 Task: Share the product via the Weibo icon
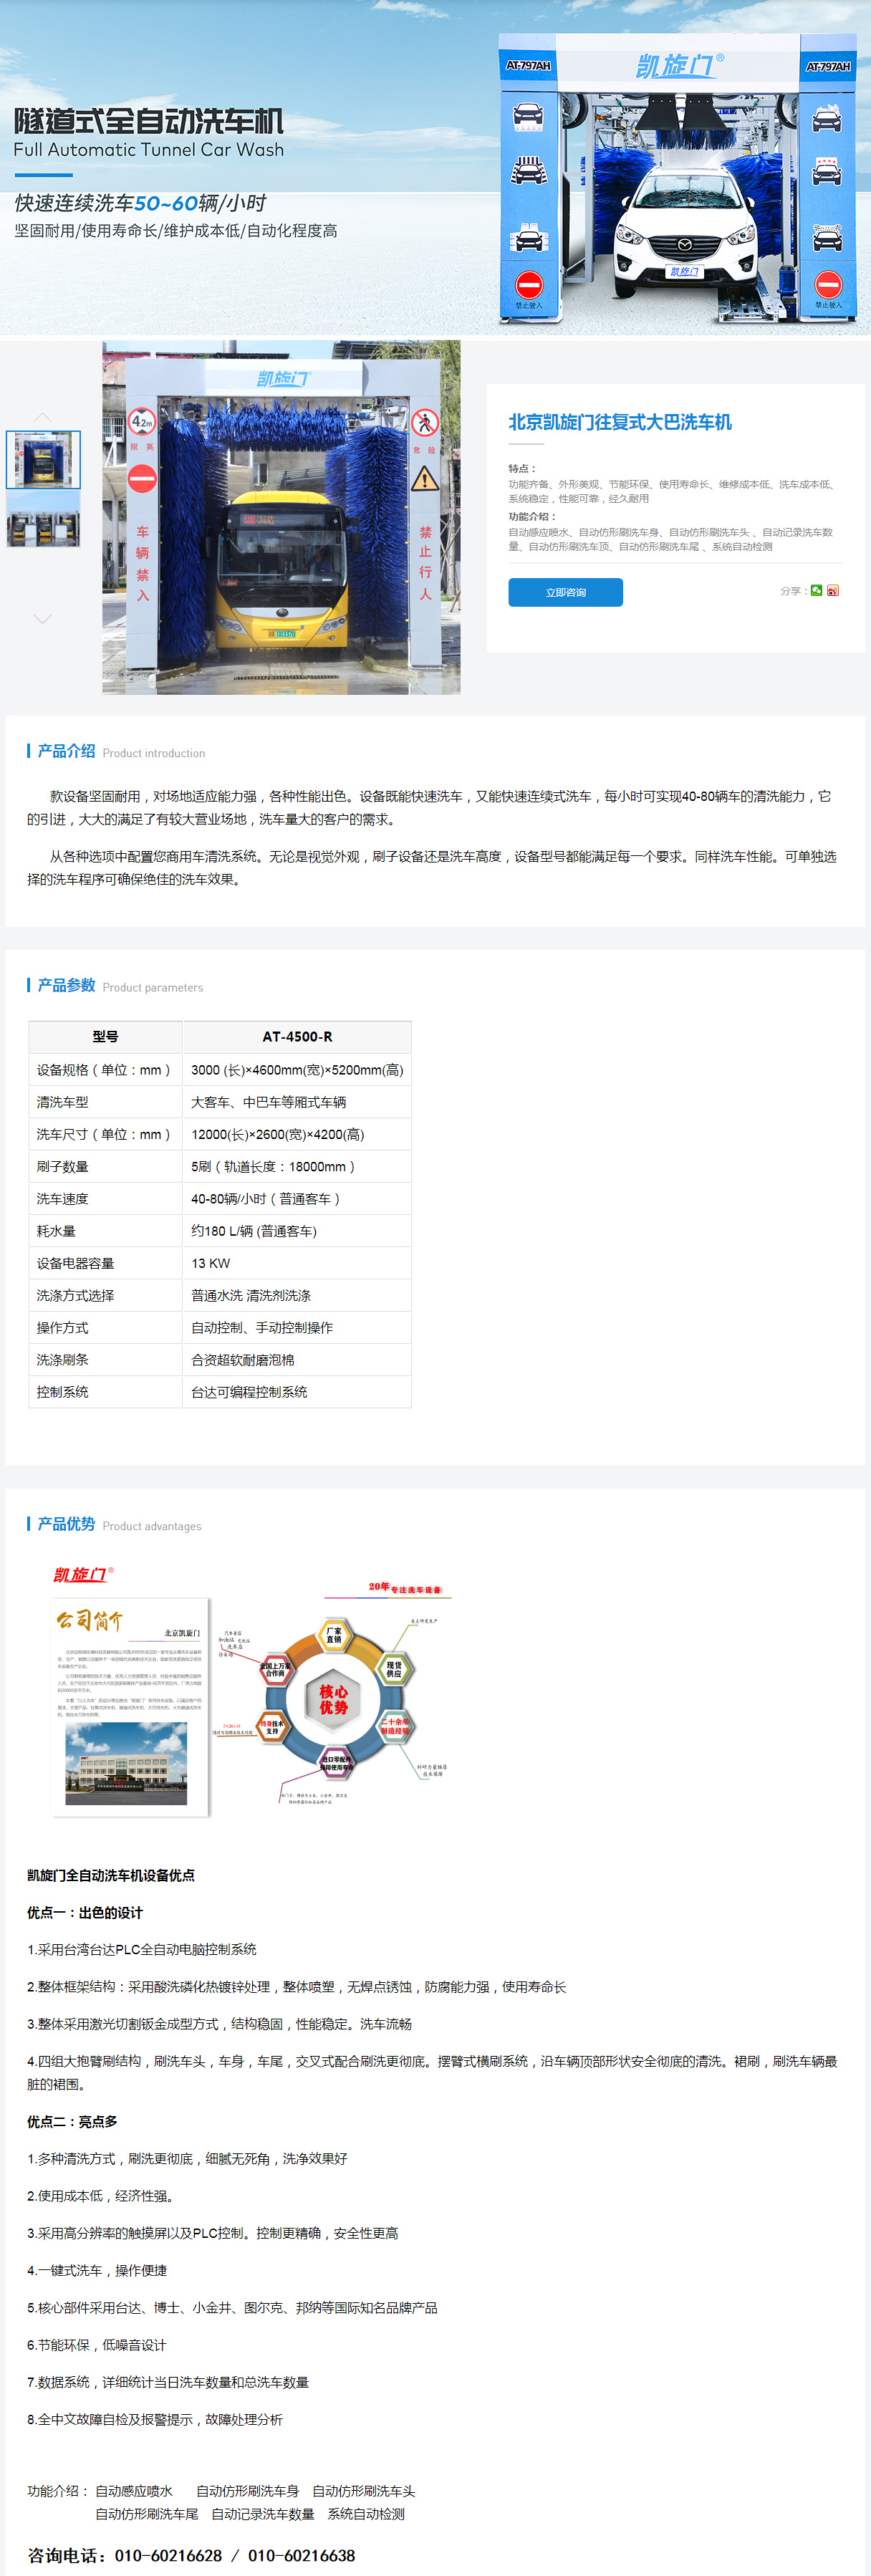833,590
